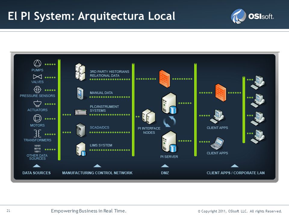
Task: Click the triangle marker above DATA SOURCES
Action: [36, 166]
